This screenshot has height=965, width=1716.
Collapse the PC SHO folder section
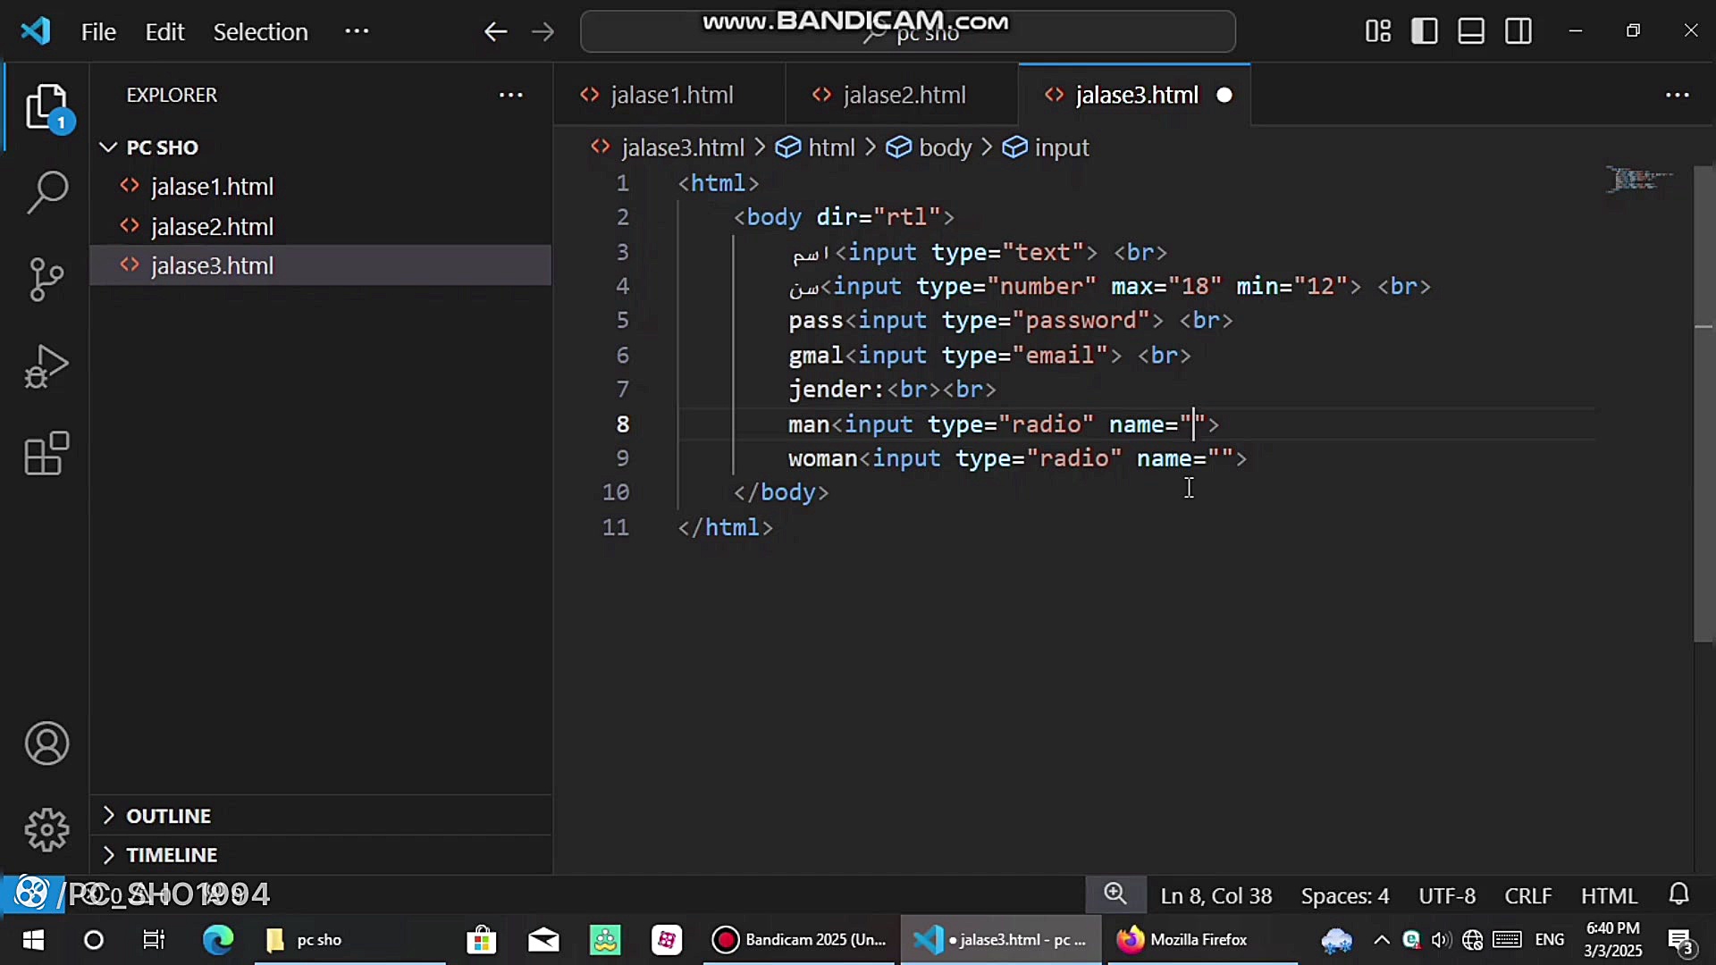pos(109,147)
